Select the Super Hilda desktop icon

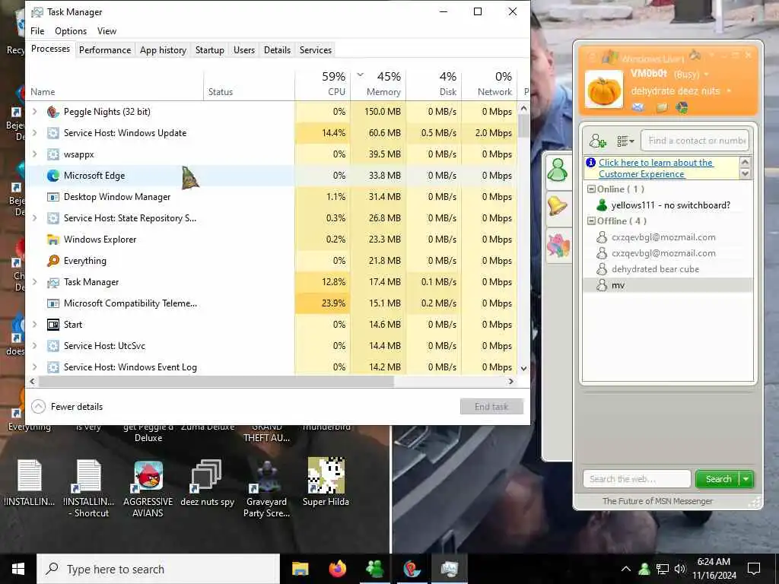[x=326, y=481]
